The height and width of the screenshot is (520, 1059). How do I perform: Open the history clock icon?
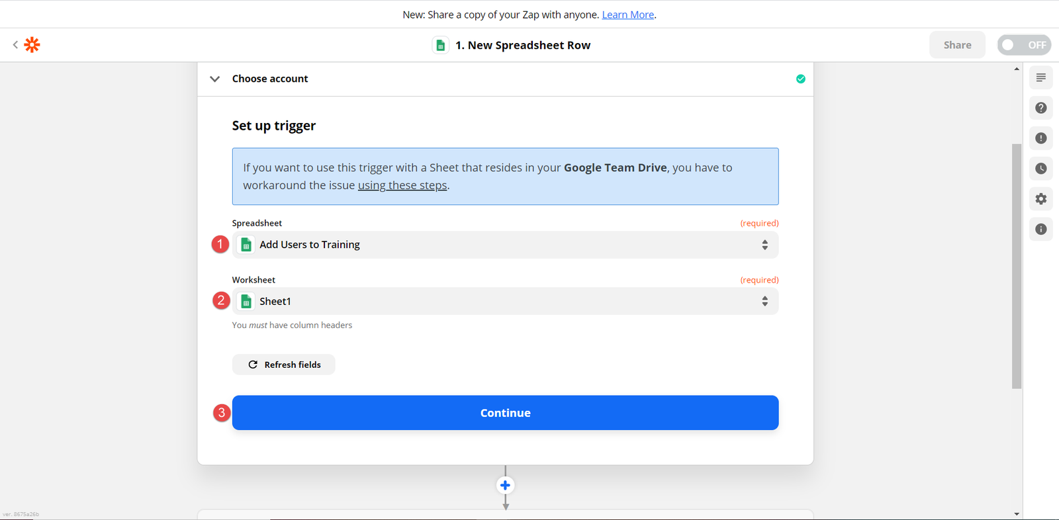coord(1040,169)
